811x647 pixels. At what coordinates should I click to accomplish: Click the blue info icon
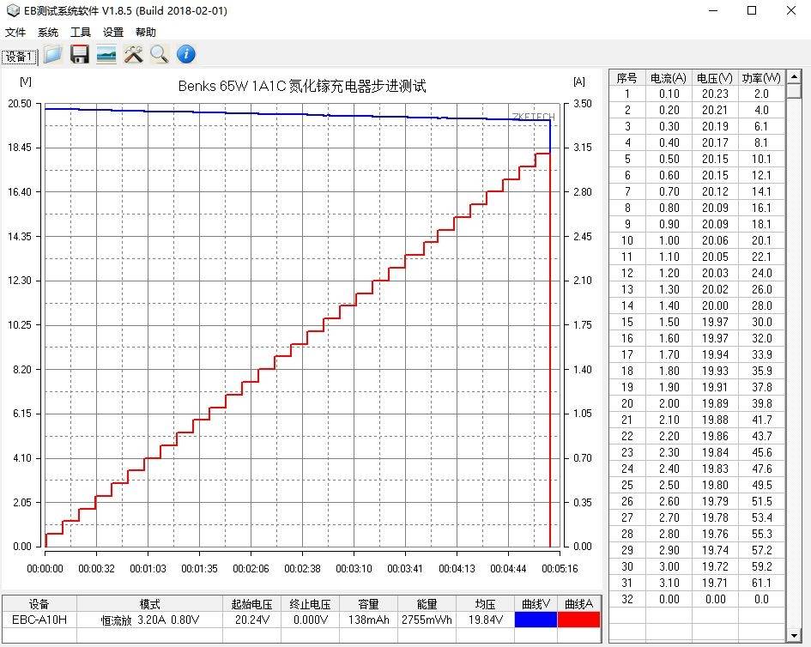click(186, 54)
